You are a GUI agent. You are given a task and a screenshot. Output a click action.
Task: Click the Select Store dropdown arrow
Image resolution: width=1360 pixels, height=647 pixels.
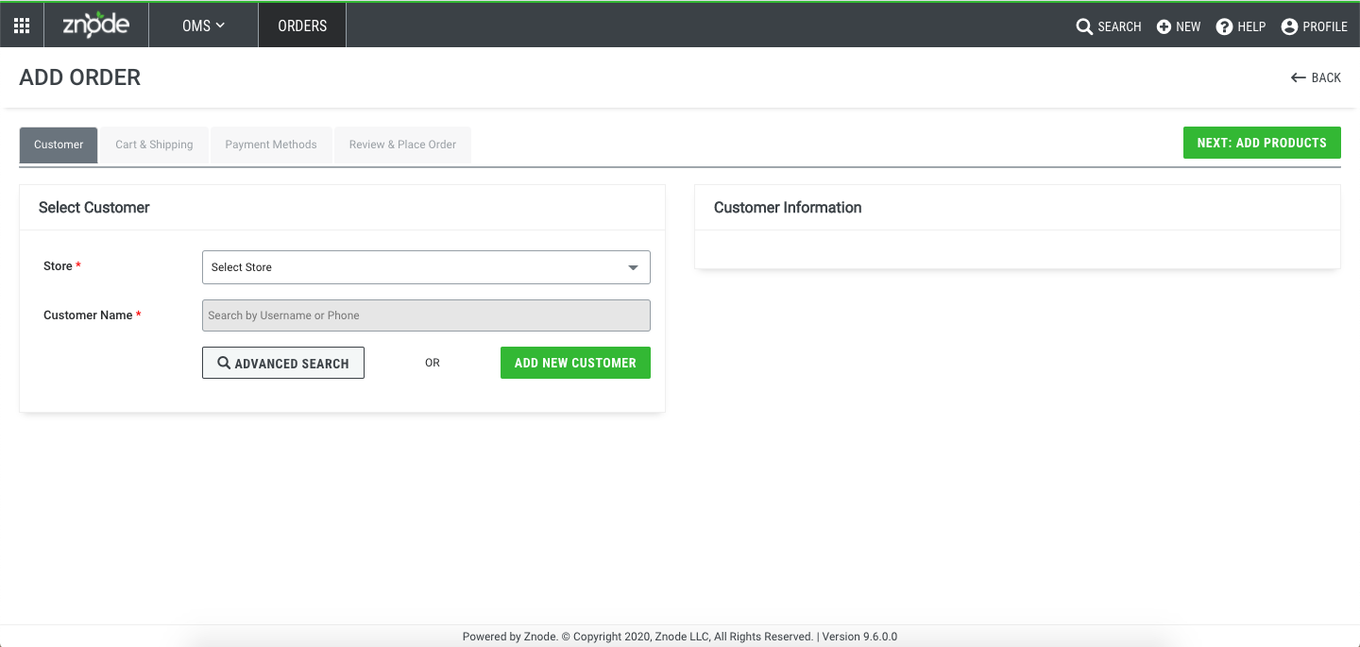point(634,267)
